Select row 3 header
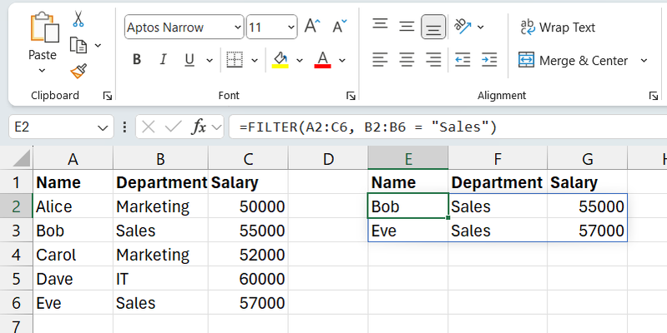 tap(16, 231)
